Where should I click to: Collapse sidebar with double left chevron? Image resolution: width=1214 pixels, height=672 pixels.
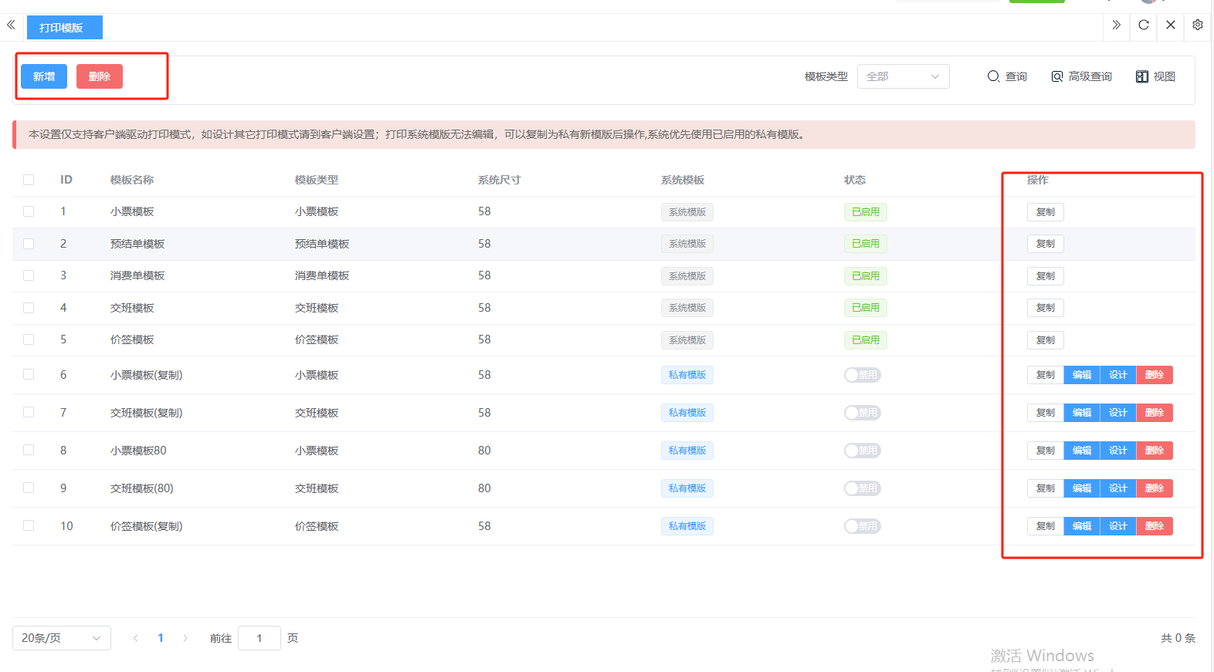tap(11, 25)
